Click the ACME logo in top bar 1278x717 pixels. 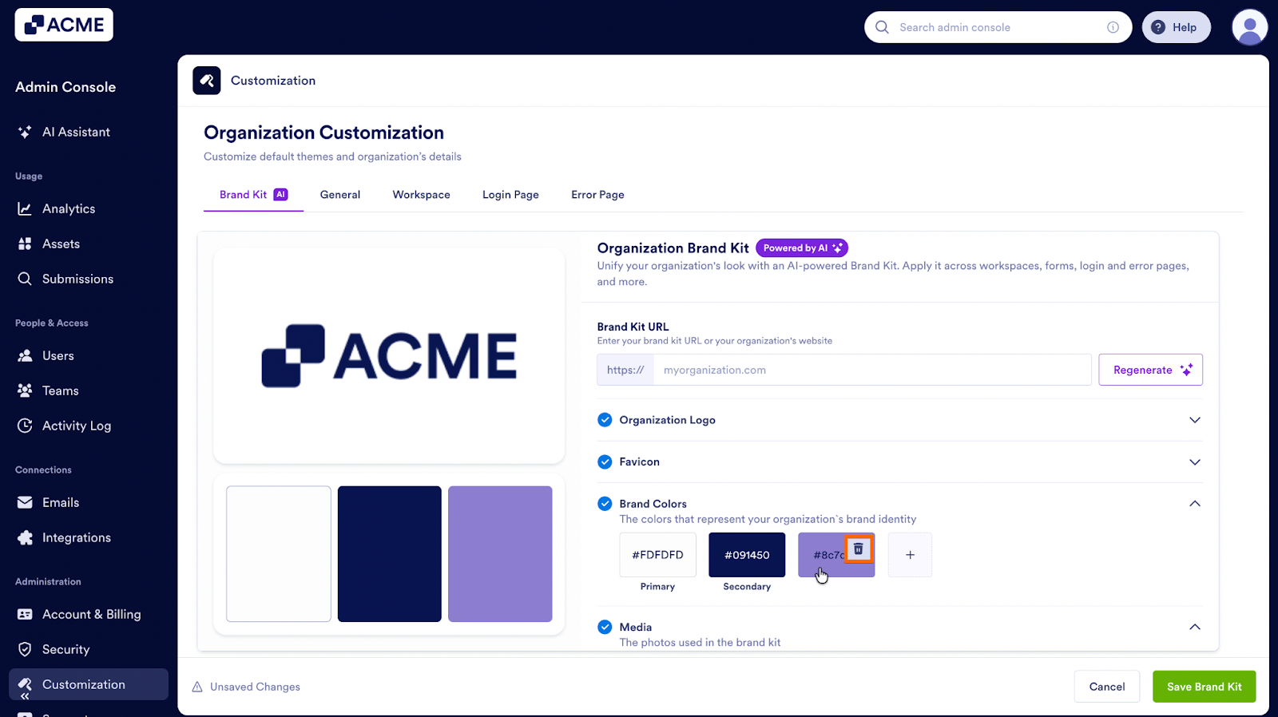[64, 25]
